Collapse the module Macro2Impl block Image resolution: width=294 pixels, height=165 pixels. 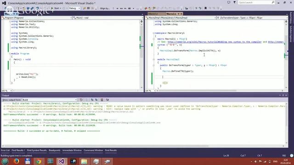point(153,60)
